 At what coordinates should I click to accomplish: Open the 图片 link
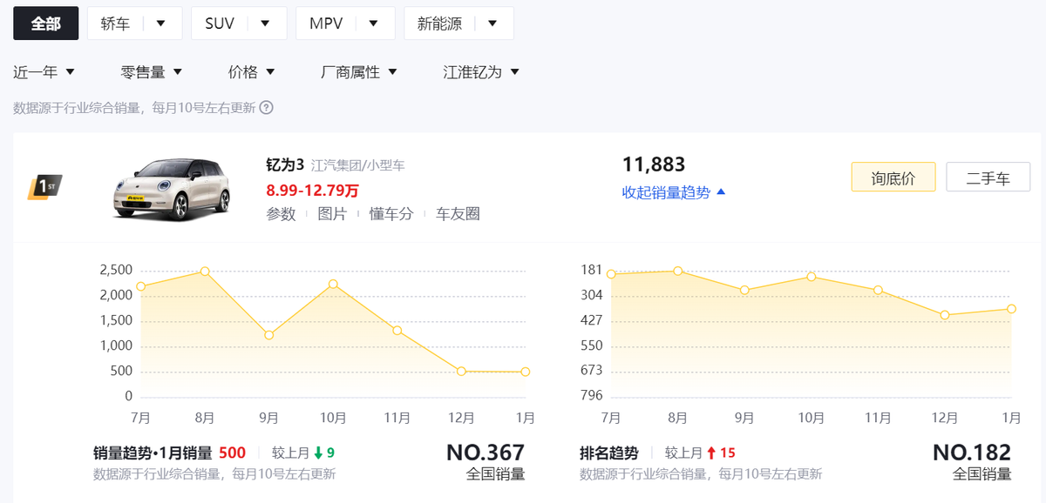(x=332, y=214)
